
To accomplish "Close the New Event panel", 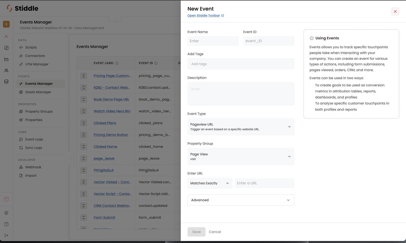I will (395, 12).
